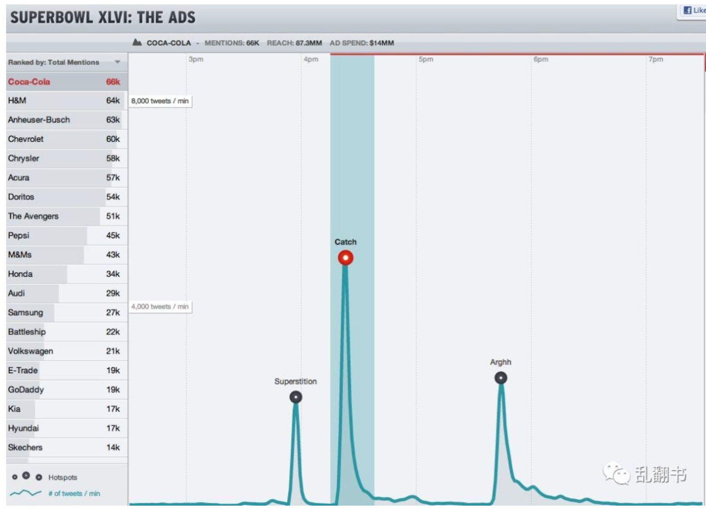Click the 4pm time label
The width and height of the screenshot is (706, 510).
(311, 59)
